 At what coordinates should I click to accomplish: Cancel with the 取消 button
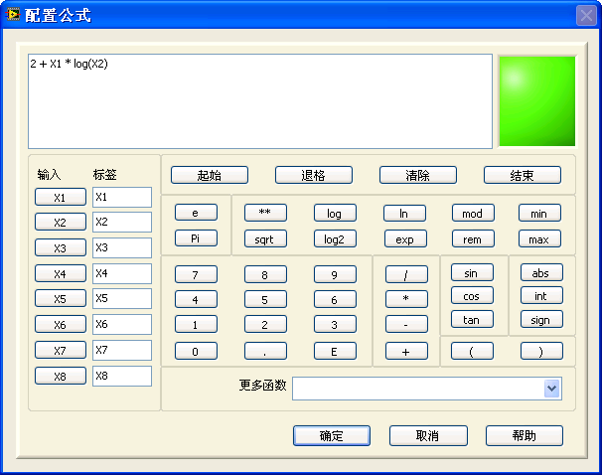pos(428,436)
